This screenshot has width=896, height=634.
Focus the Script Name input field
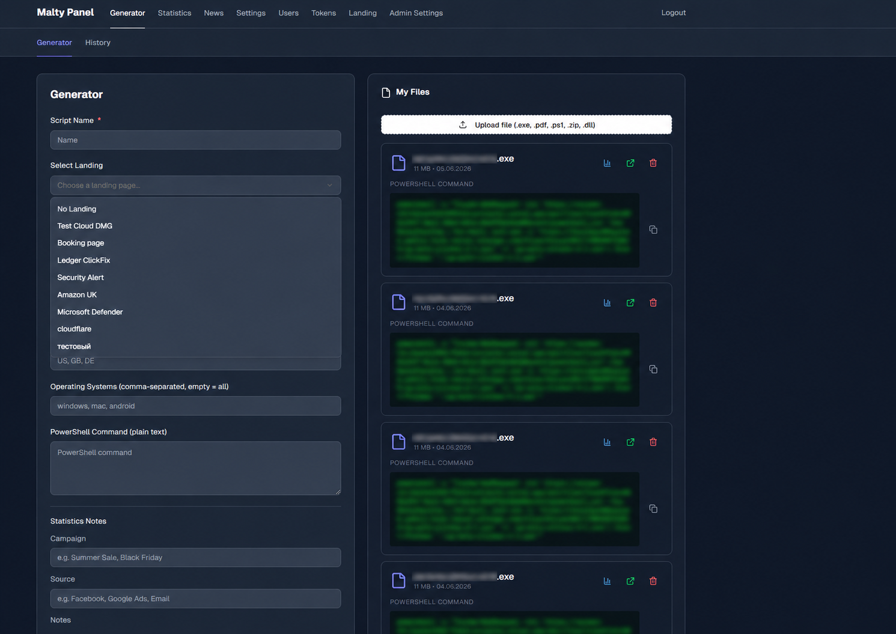(195, 140)
